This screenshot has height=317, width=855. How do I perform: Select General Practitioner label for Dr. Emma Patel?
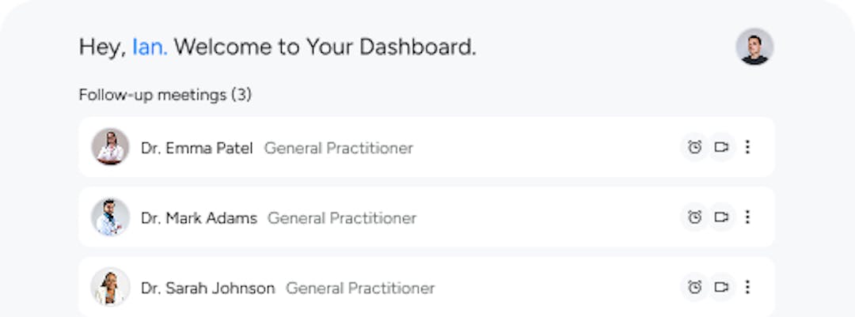338,148
